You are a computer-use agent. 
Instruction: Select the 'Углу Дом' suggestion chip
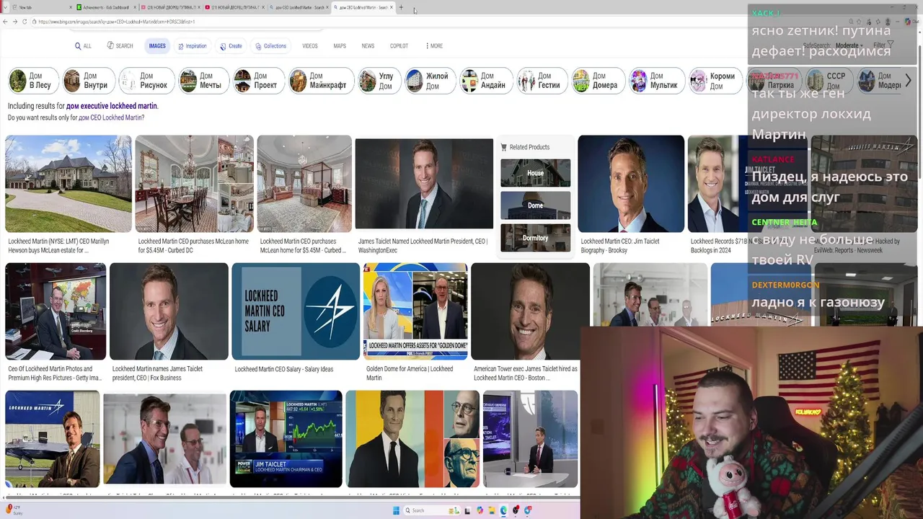pyautogui.click(x=379, y=81)
